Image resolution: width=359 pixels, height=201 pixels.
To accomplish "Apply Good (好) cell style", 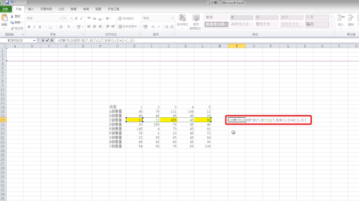I will [266, 17].
